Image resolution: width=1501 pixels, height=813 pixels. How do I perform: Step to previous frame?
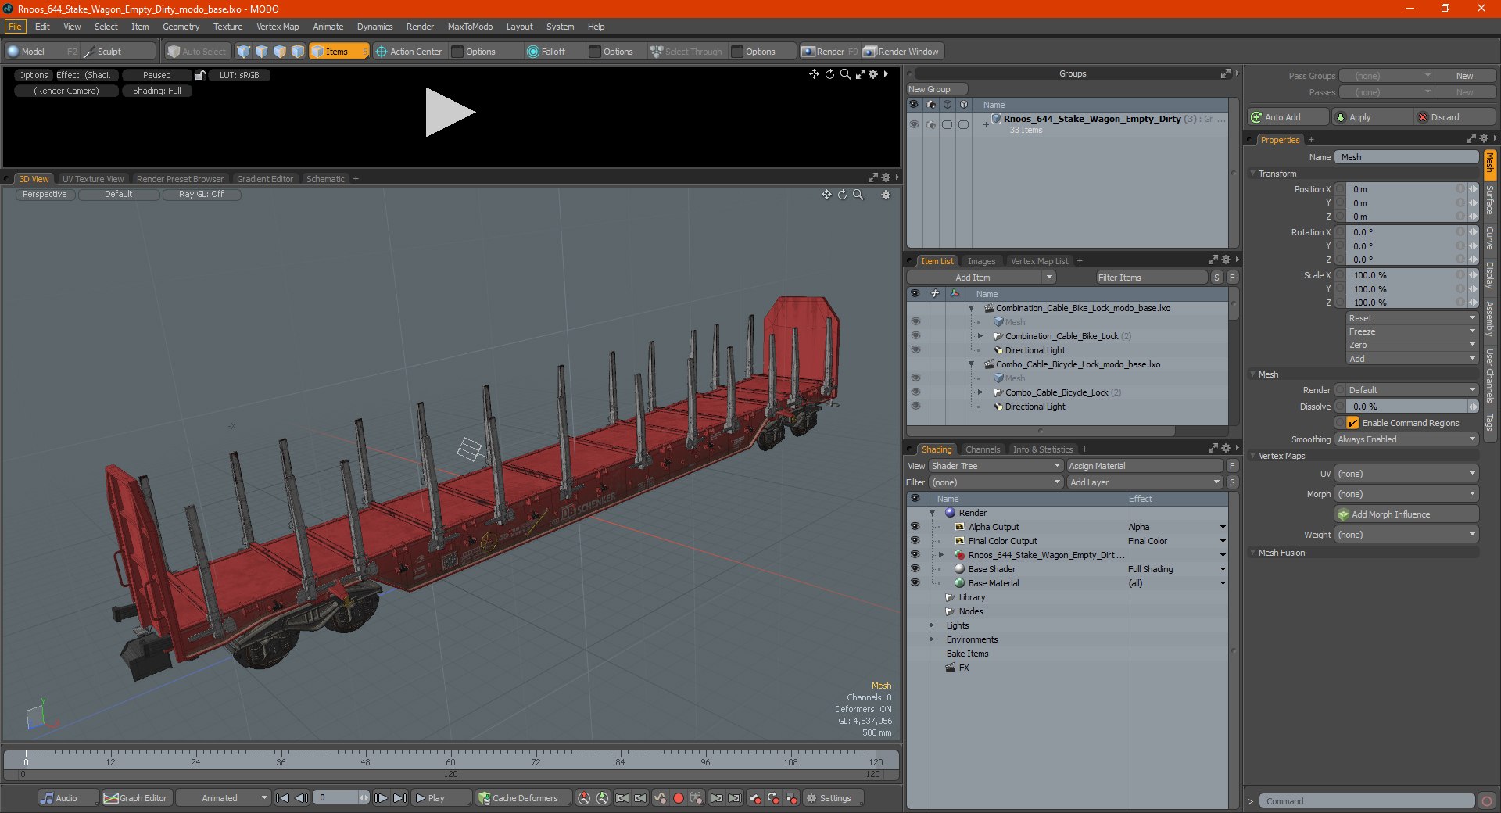[301, 798]
